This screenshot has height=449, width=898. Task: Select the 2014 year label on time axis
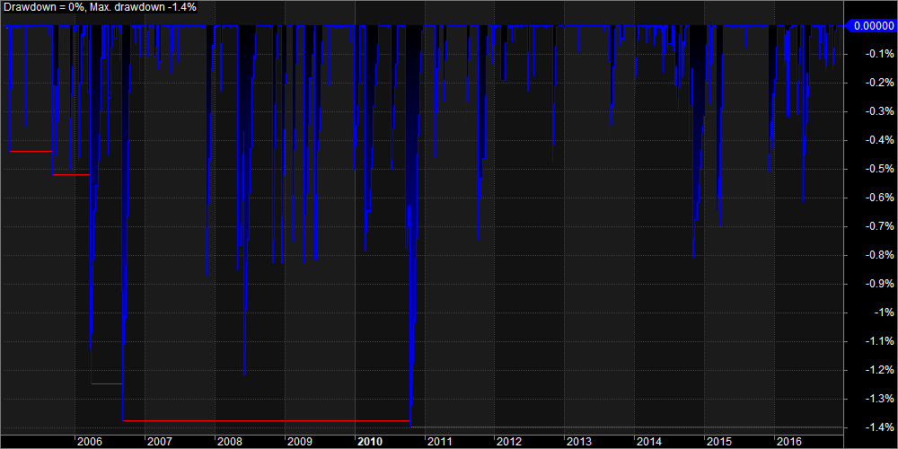tap(649, 442)
